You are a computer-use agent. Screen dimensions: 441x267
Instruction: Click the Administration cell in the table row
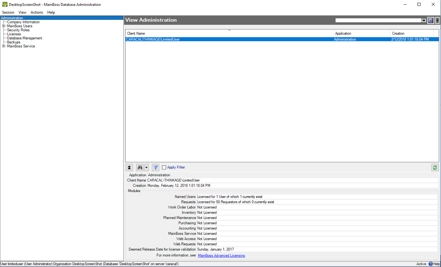[345, 39]
